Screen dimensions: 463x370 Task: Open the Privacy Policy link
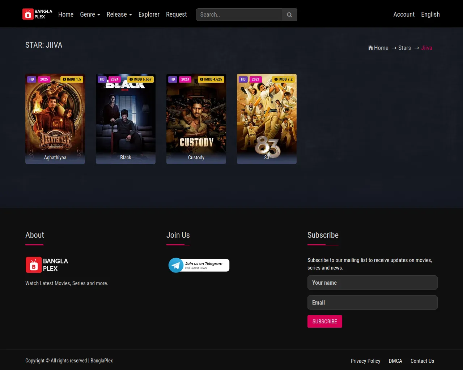point(365,361)
